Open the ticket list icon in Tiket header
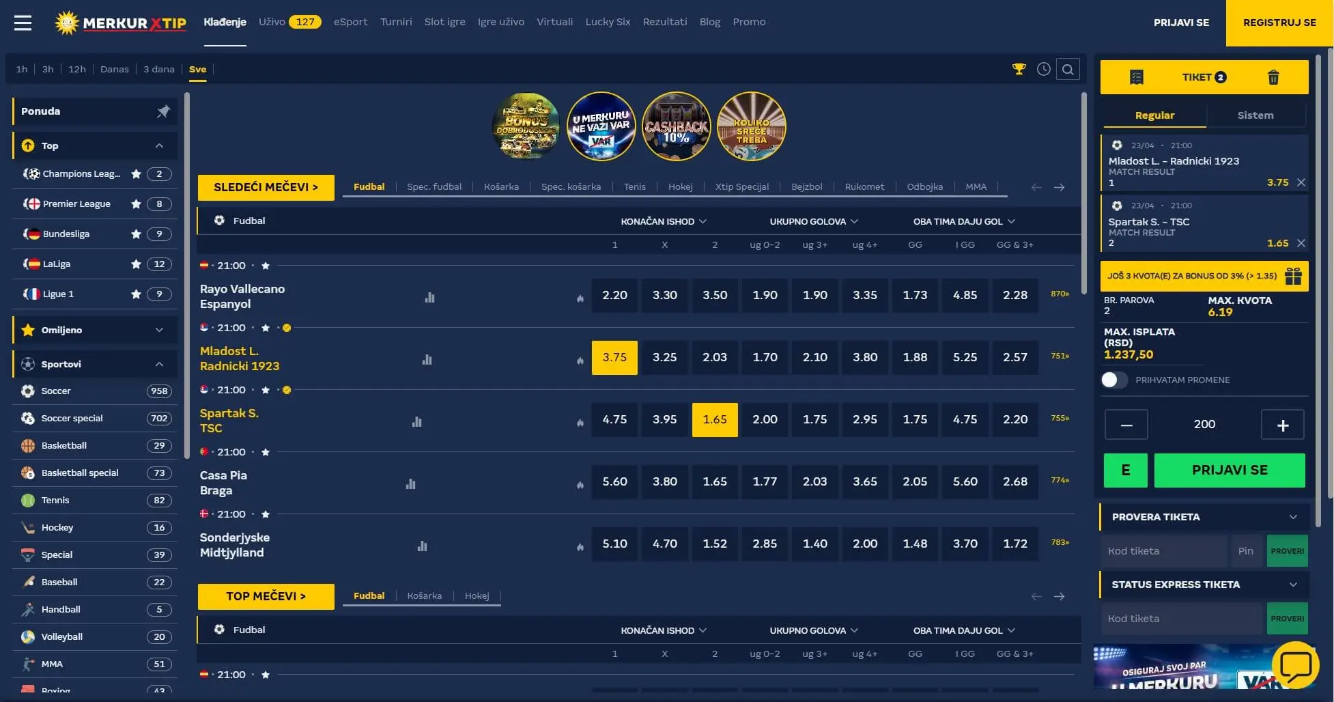The width and height of the screenshot is (1334, 702). [1137, 77]
